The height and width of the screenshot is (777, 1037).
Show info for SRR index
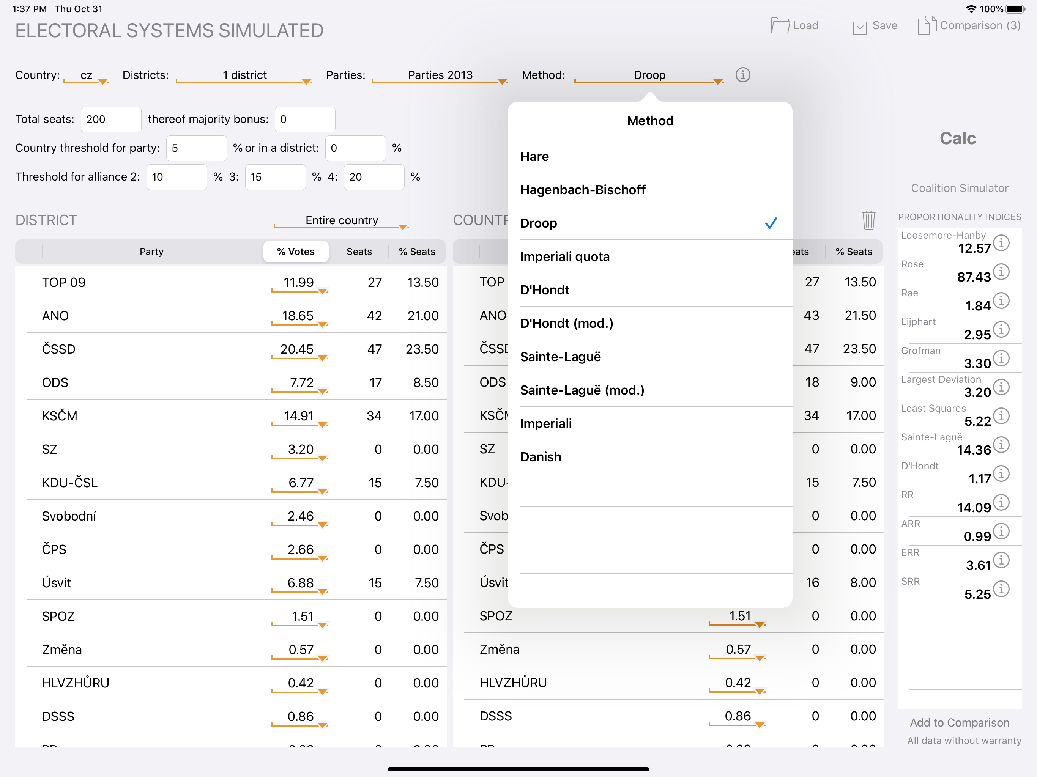(x=1001, y=588)
